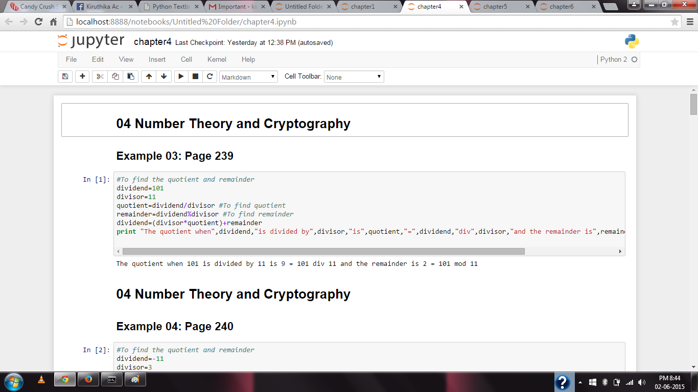Paste cells below toolbar icon

(131, 77)
